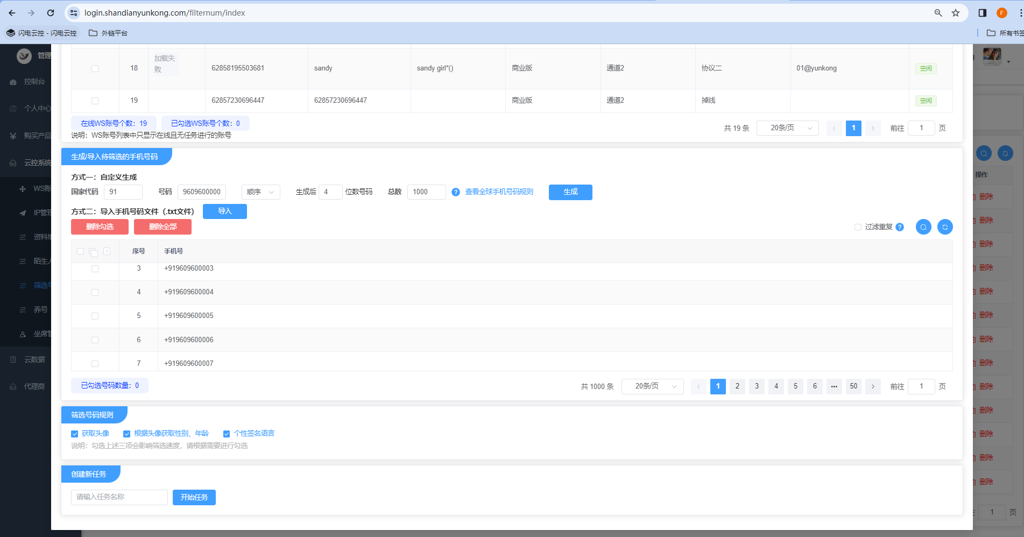Open the 20条/页 dropdown in phone number pagination
The height and width of the screenshot is (537, 1024).
652,386
